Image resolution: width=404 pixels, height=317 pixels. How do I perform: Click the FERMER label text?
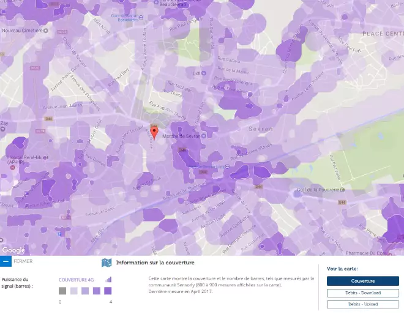pyautogui.click(x=23, y=261)
